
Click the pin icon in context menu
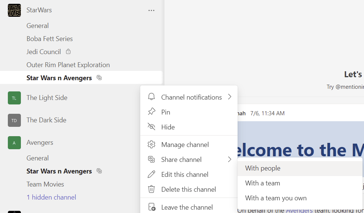151,112
